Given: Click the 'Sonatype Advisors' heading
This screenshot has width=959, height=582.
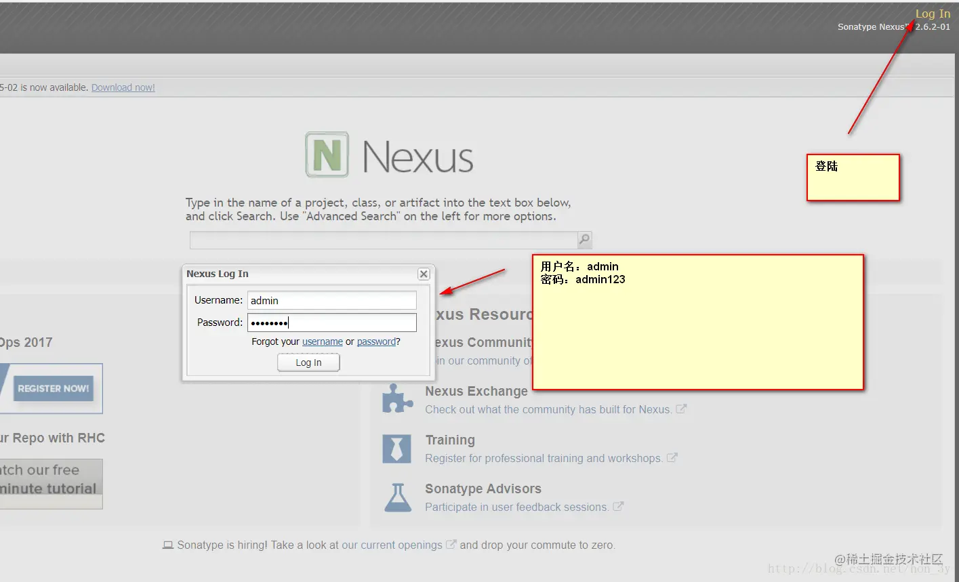Looking at the screenshot, I should [483, 489].
